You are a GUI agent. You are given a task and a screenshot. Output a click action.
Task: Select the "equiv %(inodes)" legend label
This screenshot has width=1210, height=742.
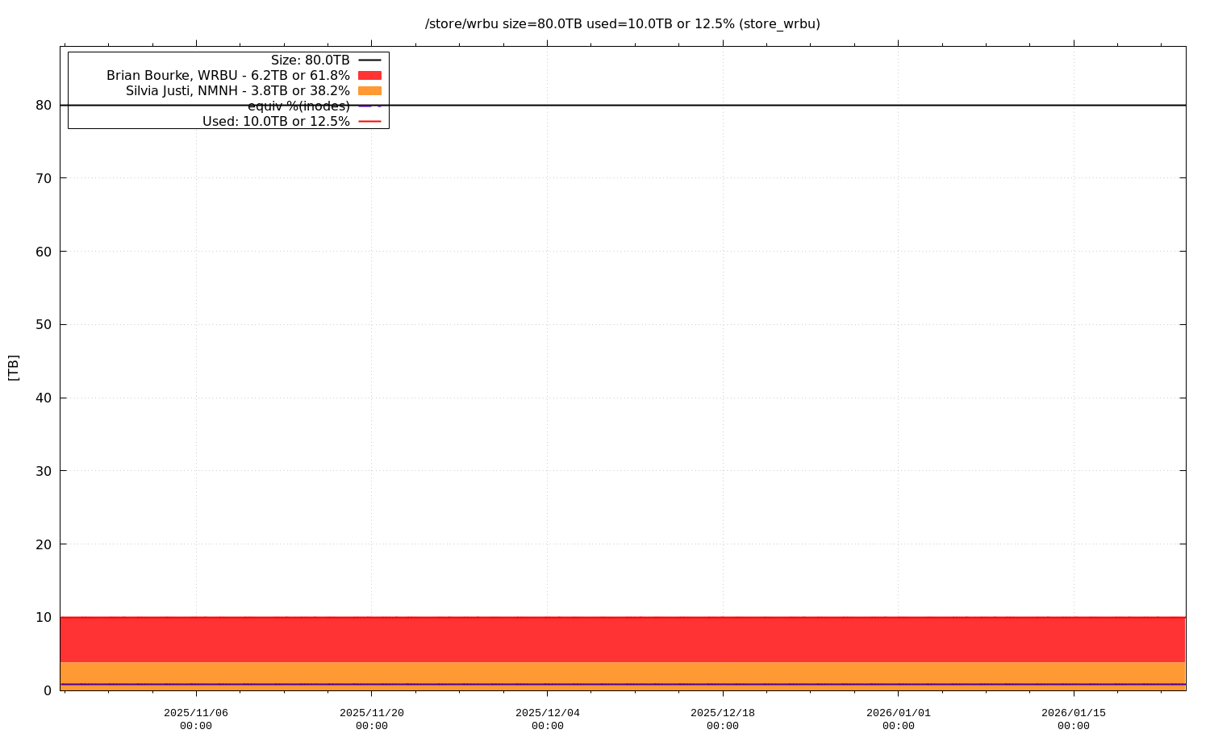click(x=298, y=106)
